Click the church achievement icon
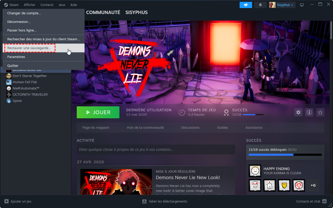 point(270,185)
